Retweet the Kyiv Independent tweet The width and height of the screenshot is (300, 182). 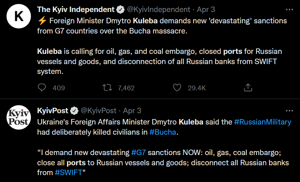pyautogui.click(x=107, y=88)
